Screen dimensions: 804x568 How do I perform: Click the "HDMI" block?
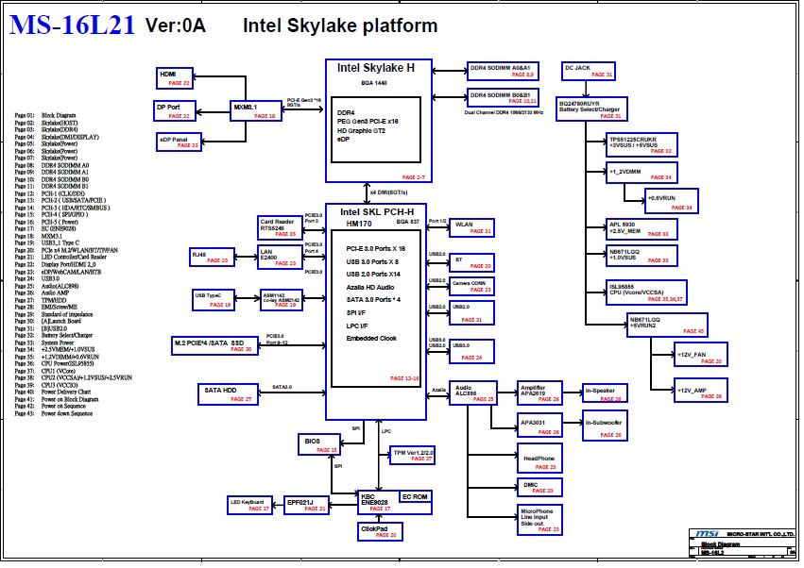tap(175, 78)
